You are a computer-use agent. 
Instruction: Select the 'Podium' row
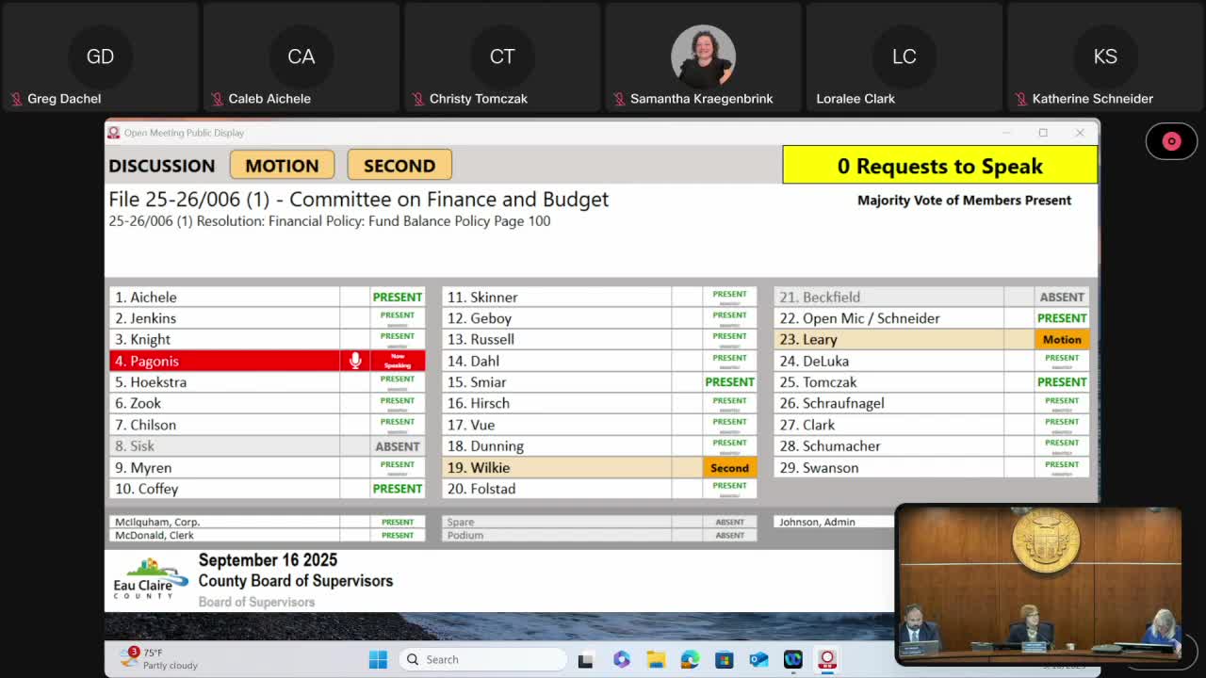pos(599,535)
